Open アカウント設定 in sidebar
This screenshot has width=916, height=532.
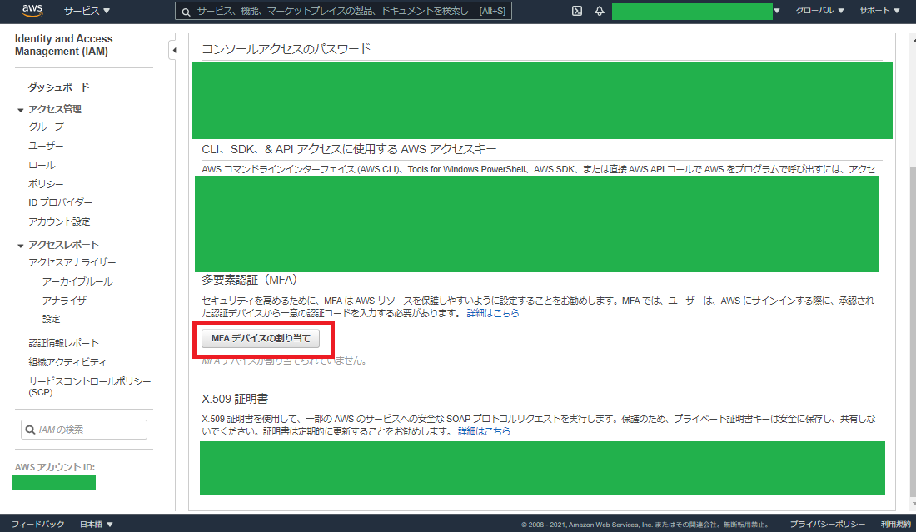point(59,221)
